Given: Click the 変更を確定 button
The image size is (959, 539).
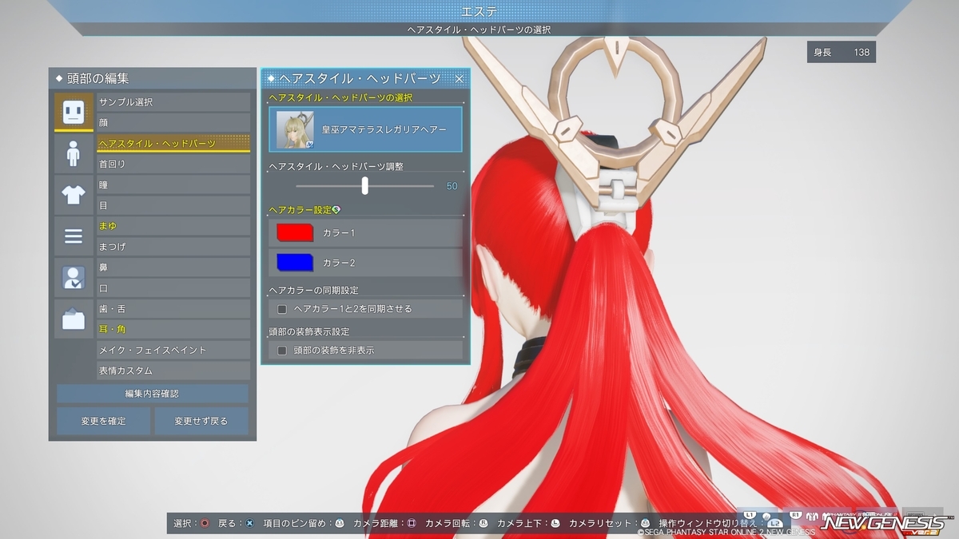Looking at the screenshot, I should (x=103, y=421).
